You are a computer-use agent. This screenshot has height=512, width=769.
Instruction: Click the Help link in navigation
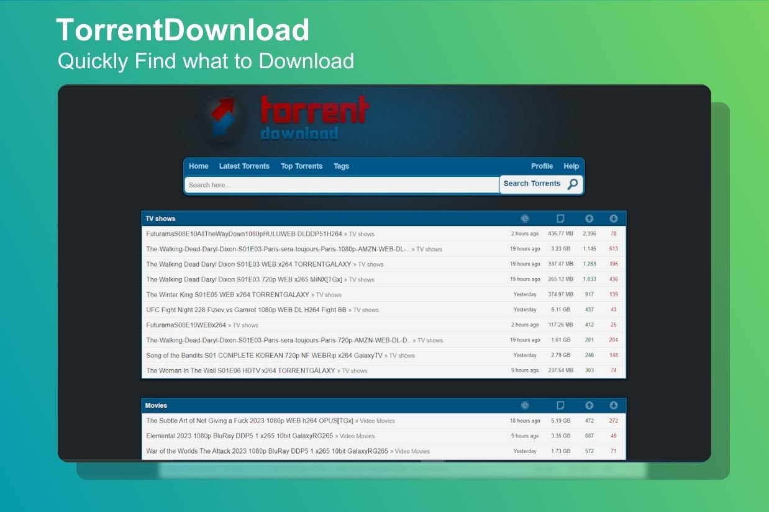pos(571,166)
